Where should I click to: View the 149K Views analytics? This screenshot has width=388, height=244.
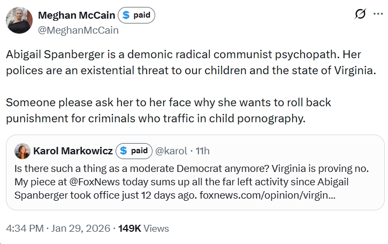[143, 228]
